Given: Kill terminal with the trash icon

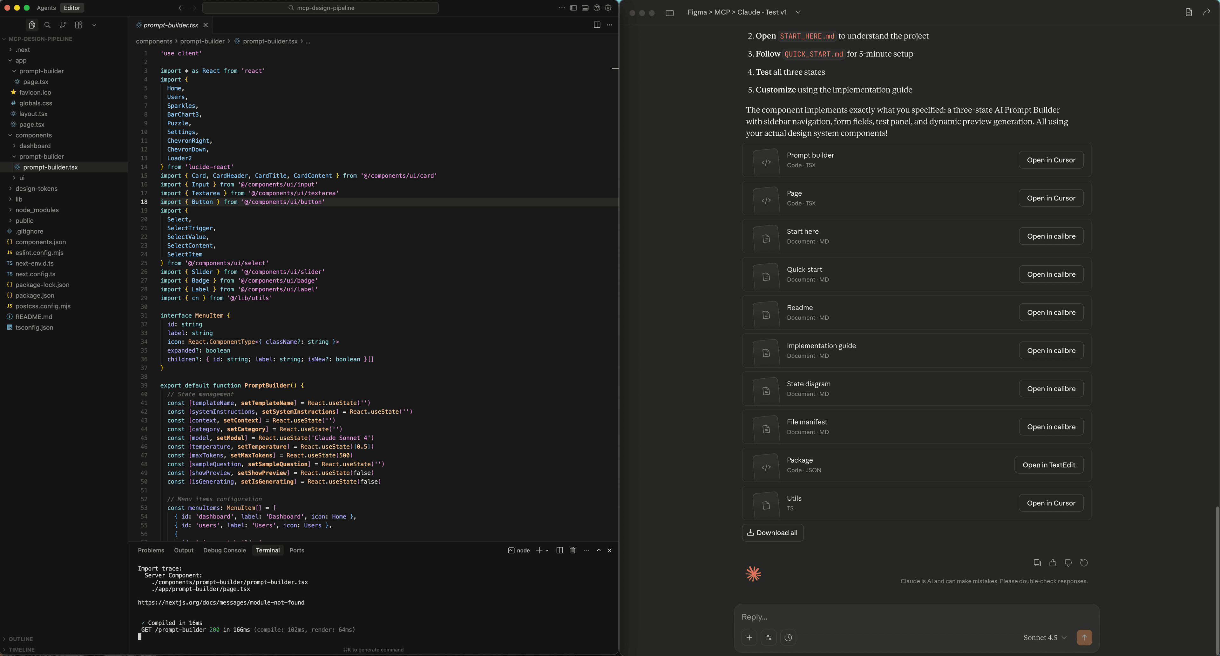Looking at the screenshot, I should [573, 551].
